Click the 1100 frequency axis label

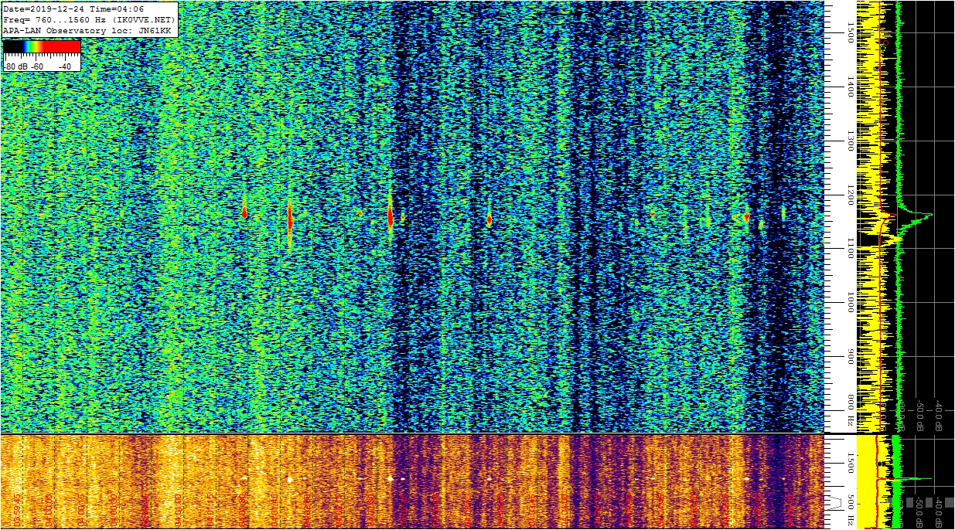point(851,249)
